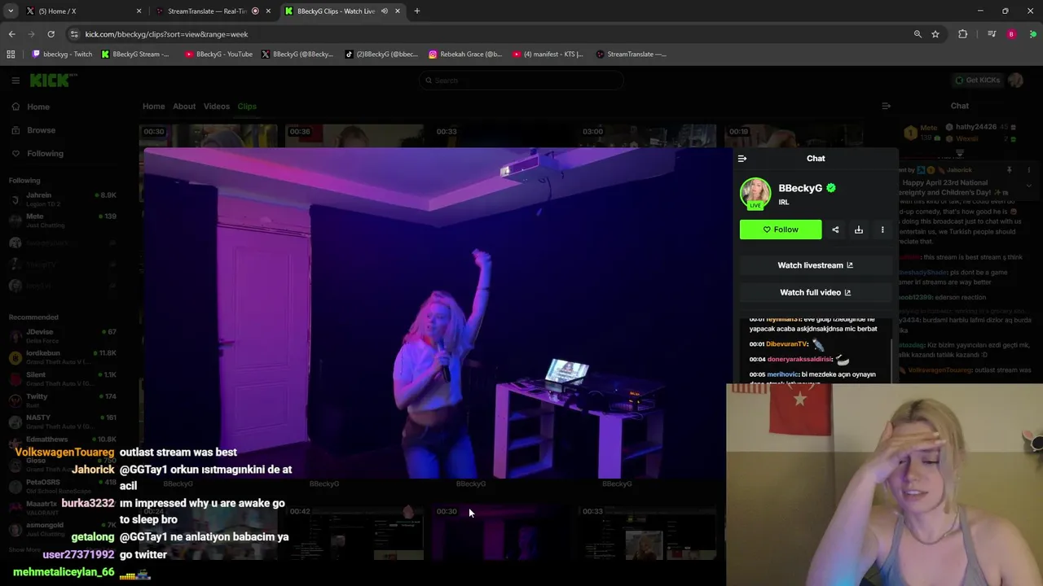Open recommended channel JDevise
Viewport: 1043px width, 586px height.
coord(63,335)
